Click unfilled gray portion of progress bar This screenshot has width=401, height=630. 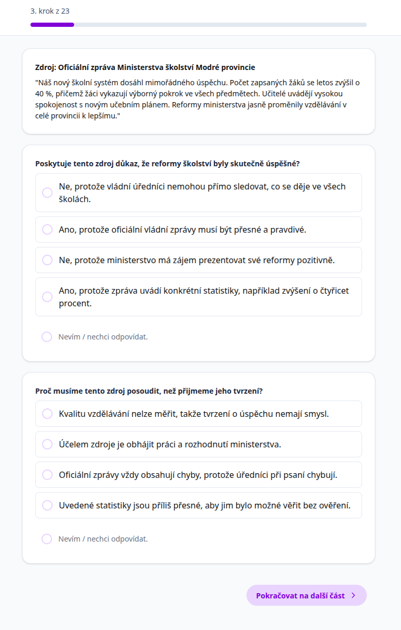point(221,25)
